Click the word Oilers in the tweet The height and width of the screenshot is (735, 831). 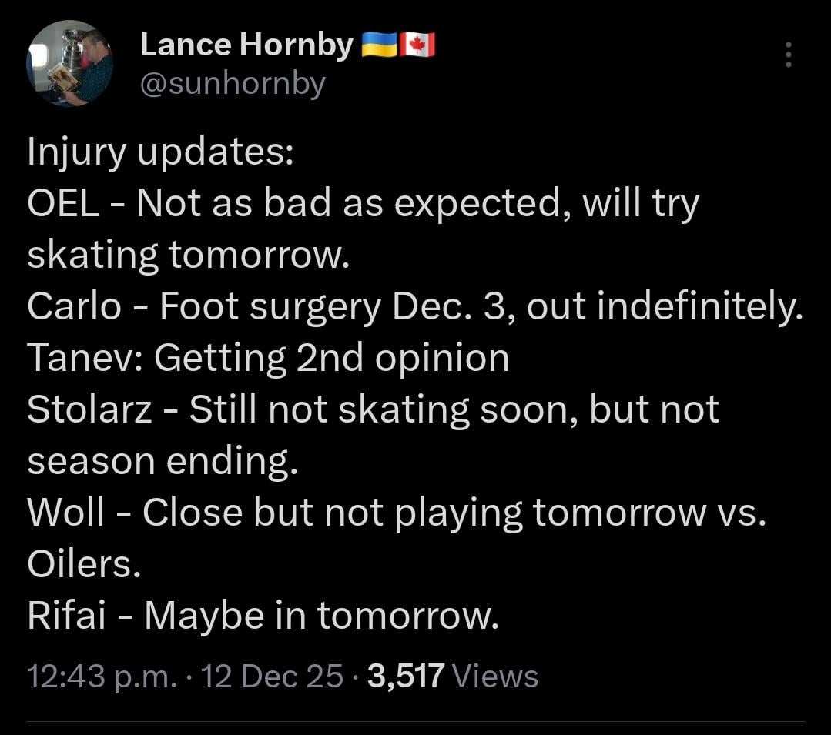82,563
